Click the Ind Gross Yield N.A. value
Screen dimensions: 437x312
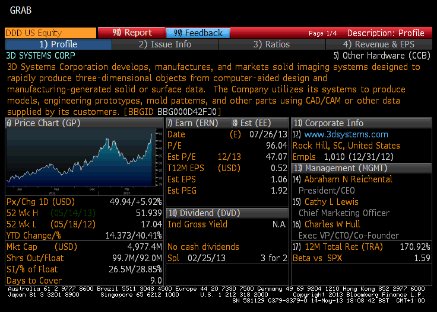280,224
